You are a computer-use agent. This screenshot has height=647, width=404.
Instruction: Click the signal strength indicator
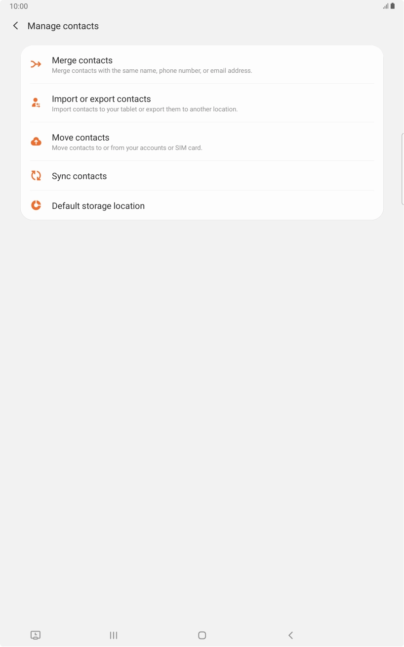385,6
